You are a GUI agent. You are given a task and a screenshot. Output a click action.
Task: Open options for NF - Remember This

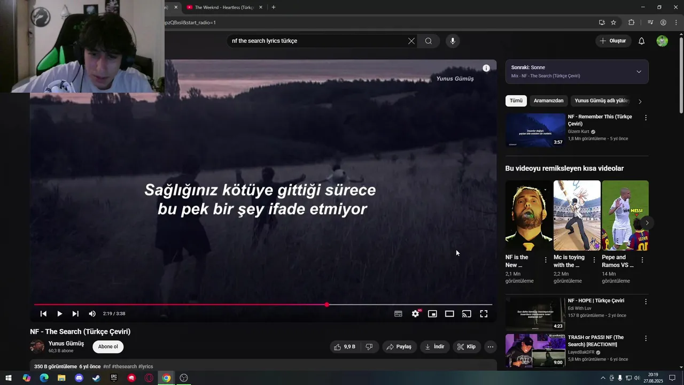(x=646, y=118)
